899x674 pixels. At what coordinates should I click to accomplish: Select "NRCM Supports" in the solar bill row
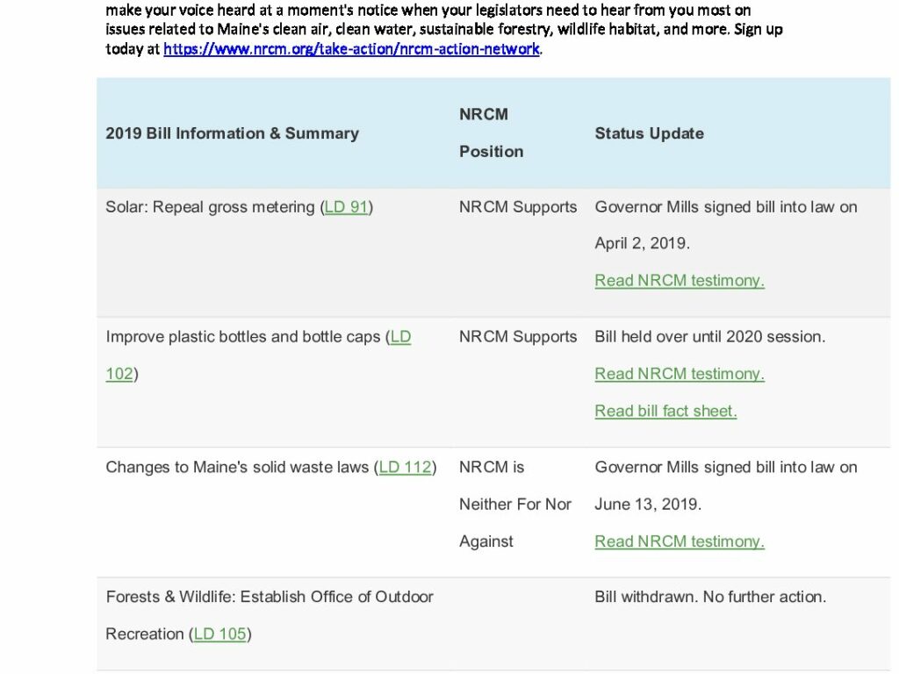(x=518, y=207)
